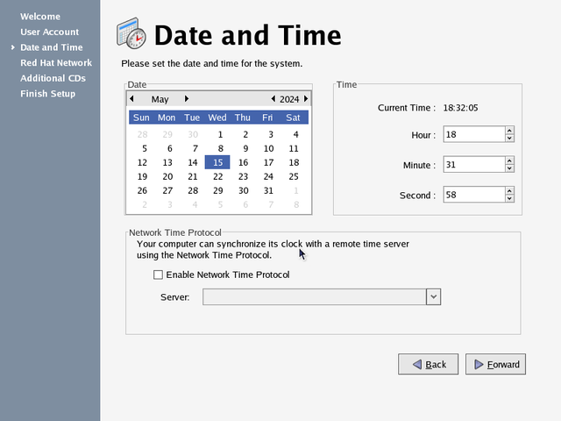Viewport: 561px width, 421px height.
Task: Select May 13 in calendar
Action: (167, 162)
